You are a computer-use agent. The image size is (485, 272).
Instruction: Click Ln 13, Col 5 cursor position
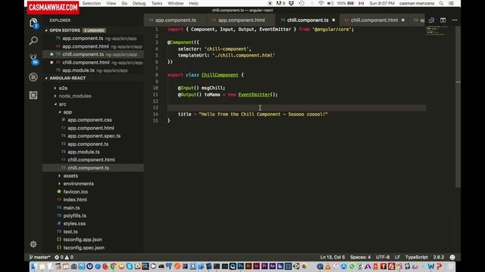(x=333, y=257)
